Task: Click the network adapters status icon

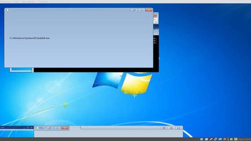Action: [x=216, y=139]
